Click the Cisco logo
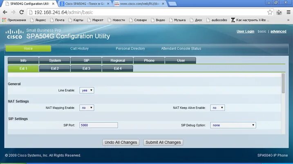 [15, 34]
